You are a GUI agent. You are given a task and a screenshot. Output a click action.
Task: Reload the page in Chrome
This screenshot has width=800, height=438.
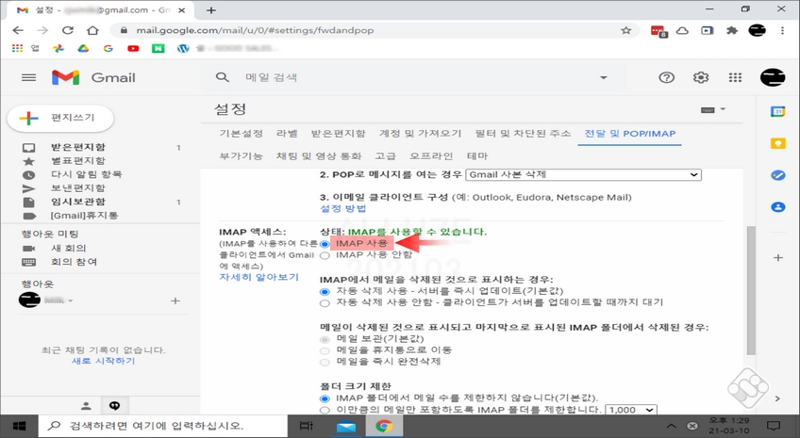pyautogui.click(x=67, y=30)
